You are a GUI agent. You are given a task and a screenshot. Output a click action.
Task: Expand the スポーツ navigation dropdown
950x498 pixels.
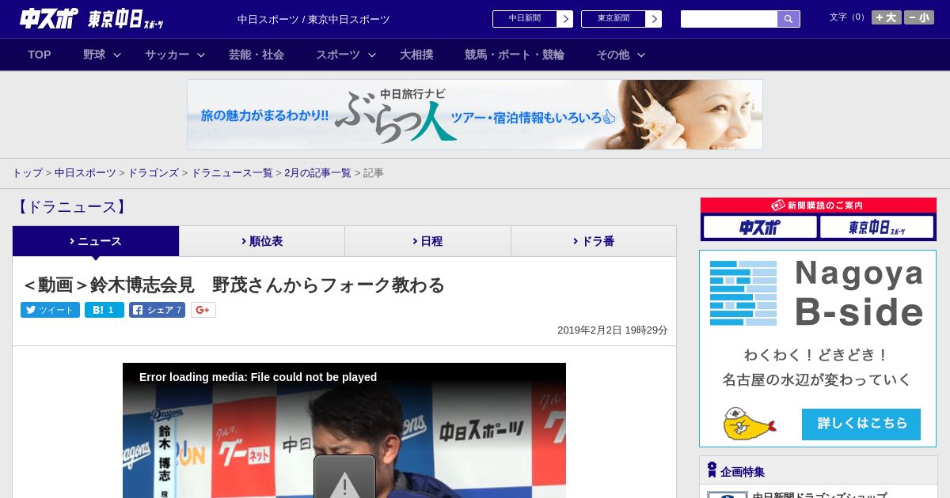[x=346, y=55]
